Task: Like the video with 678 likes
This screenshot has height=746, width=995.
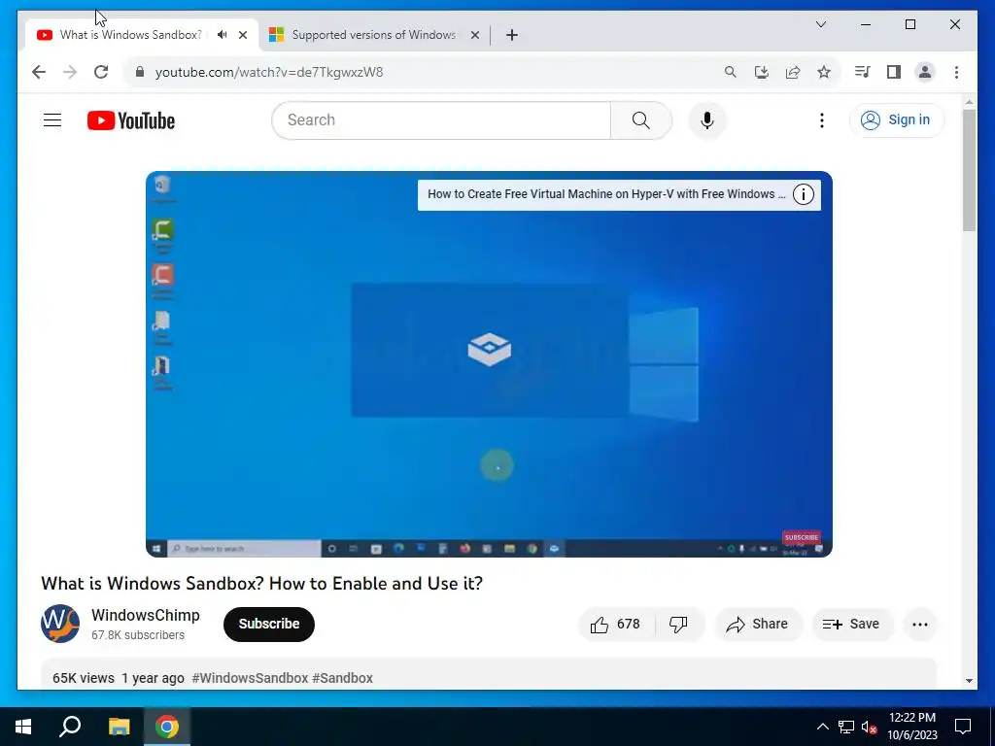Action: pyautogui.click(x=615, y=625)
